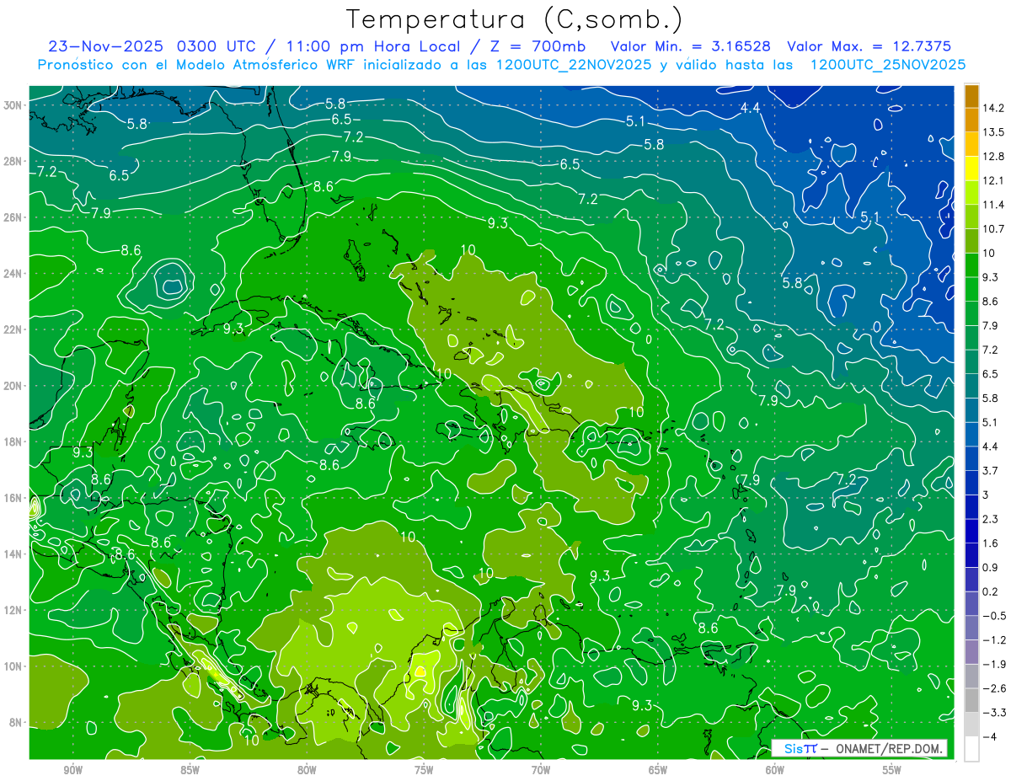The width and height of the screenshot is (1011, 781).
Task: Click colorbar label '-1.2'
Action: coord(993,640)
